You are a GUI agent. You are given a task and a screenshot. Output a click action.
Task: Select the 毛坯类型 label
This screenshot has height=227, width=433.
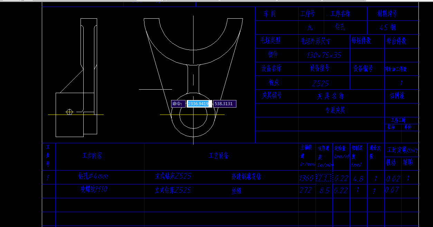click(270, 41)
